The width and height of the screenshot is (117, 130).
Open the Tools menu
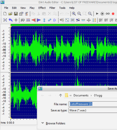(62, 8)
